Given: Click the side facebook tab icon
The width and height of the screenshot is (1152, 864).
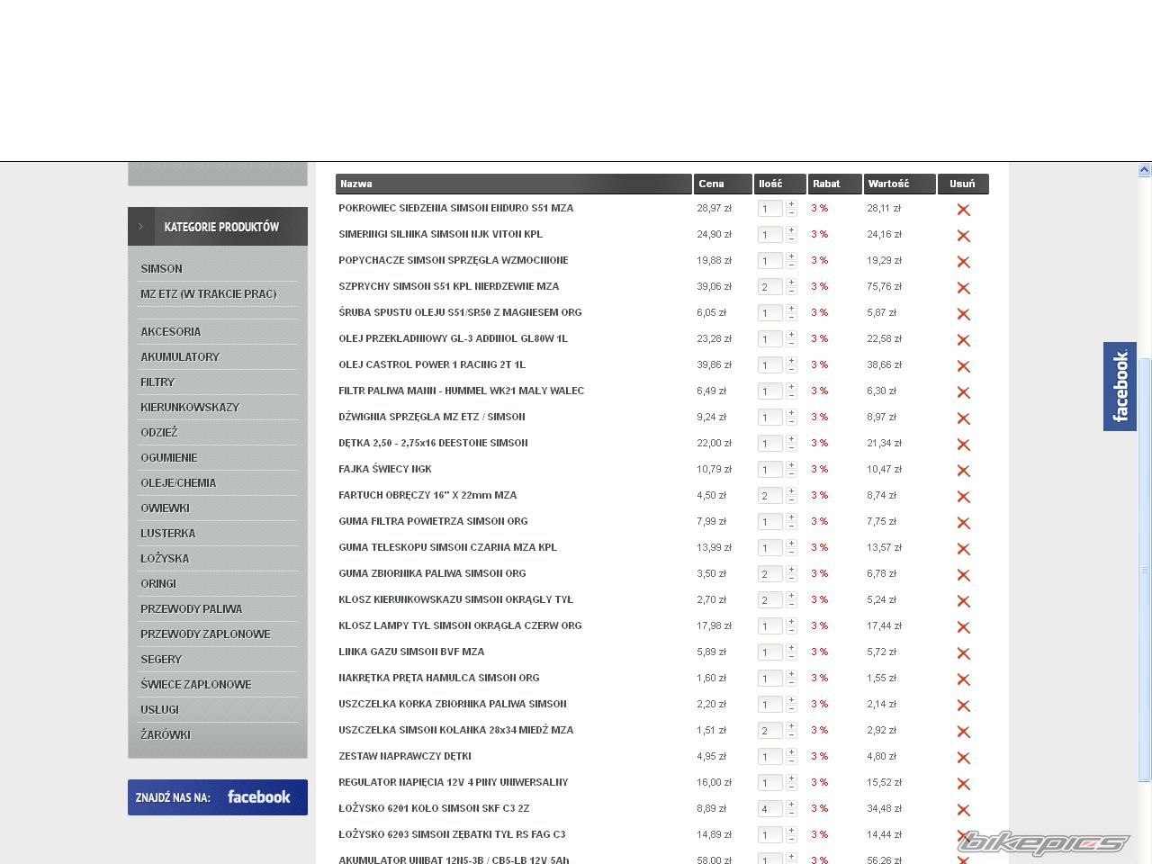Looking at the screenshot, I should [1120, 386].
